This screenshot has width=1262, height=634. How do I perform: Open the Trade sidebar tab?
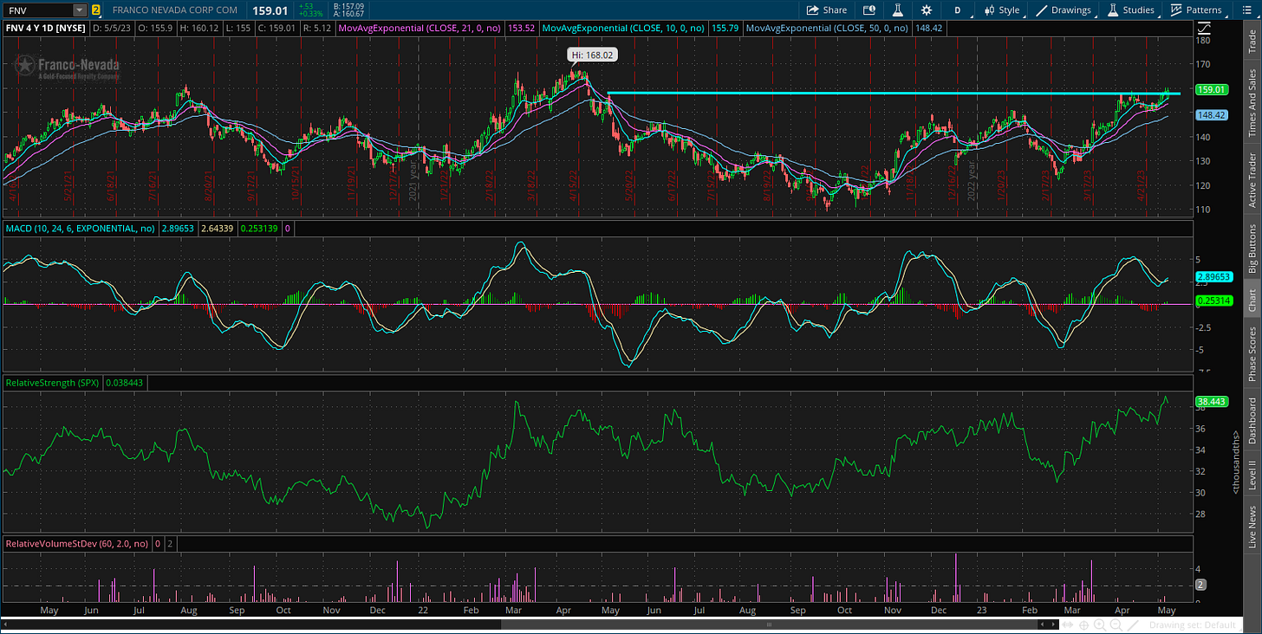(1252, 42)
